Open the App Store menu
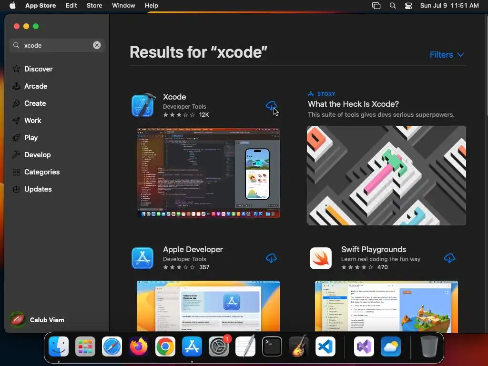The height and width of the screenshot is (366, 488). pos(41,6)
